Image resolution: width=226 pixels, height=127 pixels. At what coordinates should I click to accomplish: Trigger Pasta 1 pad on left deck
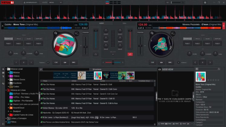(8, 44)
